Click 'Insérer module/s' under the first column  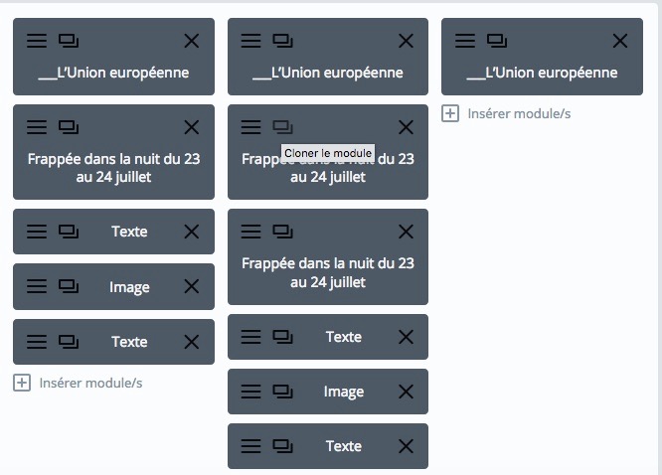(90, 383)
